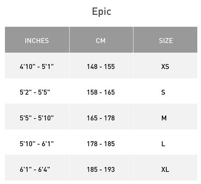The image size is (201, 184).
Task: Click the 148 - 155 cm cell
Action: [101, 65]
